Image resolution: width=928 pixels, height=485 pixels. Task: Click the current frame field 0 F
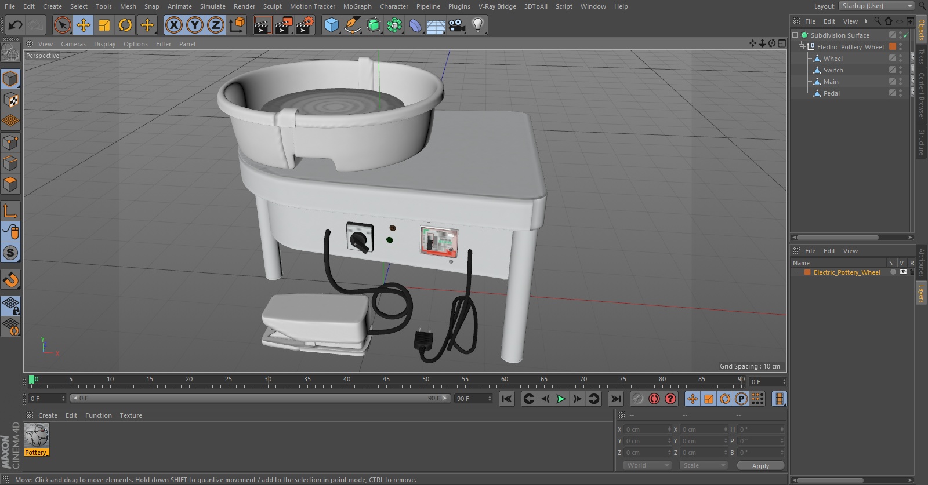(47, 399)
